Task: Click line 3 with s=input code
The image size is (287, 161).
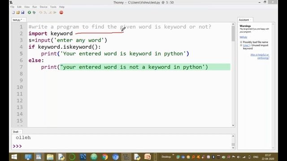Action: point(68,40)
